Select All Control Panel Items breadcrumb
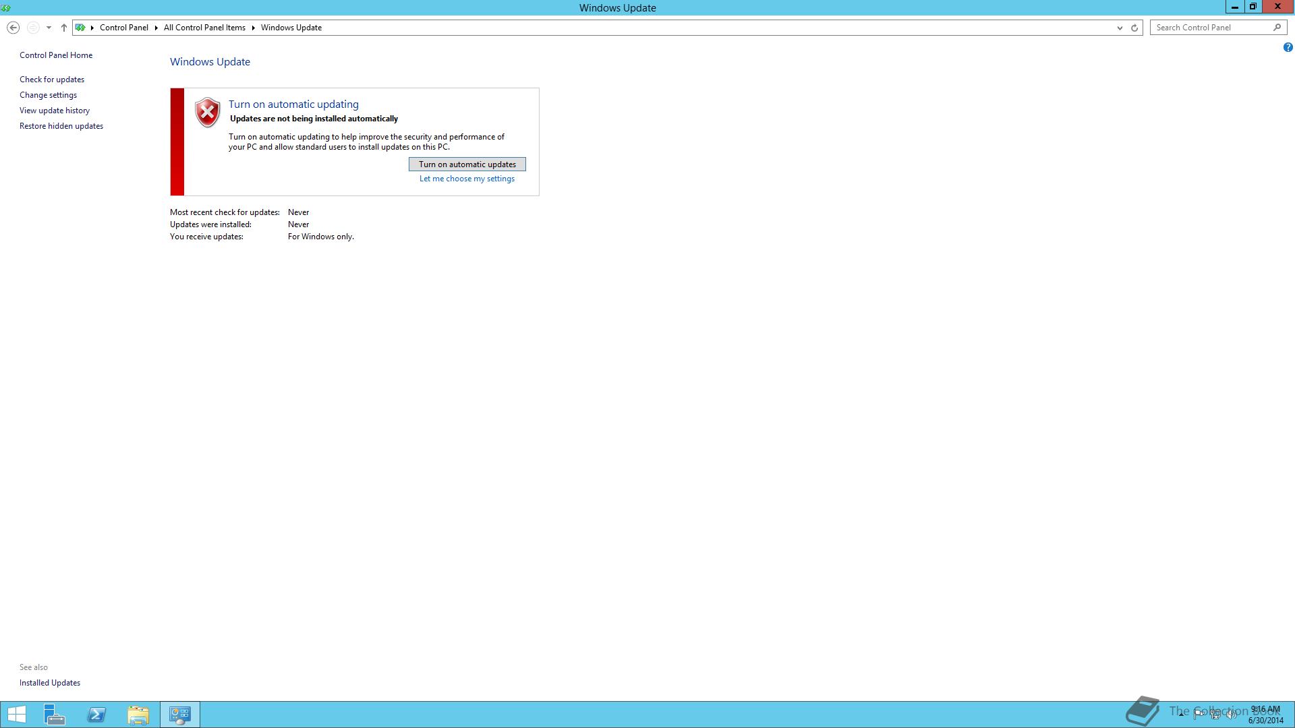Screen dimensions: 1295x728 (x=204, y=28)
